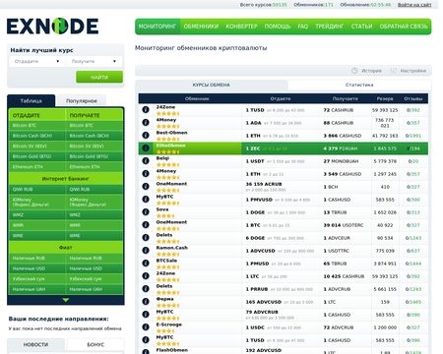The image size is (443, 354).
Task: Open the Отдадите currency dropdown
Action: pyautogui.click(x=36, y=61)
